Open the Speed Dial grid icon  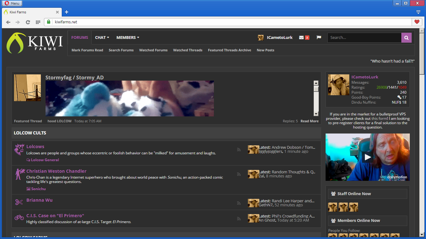coord(38,22)
